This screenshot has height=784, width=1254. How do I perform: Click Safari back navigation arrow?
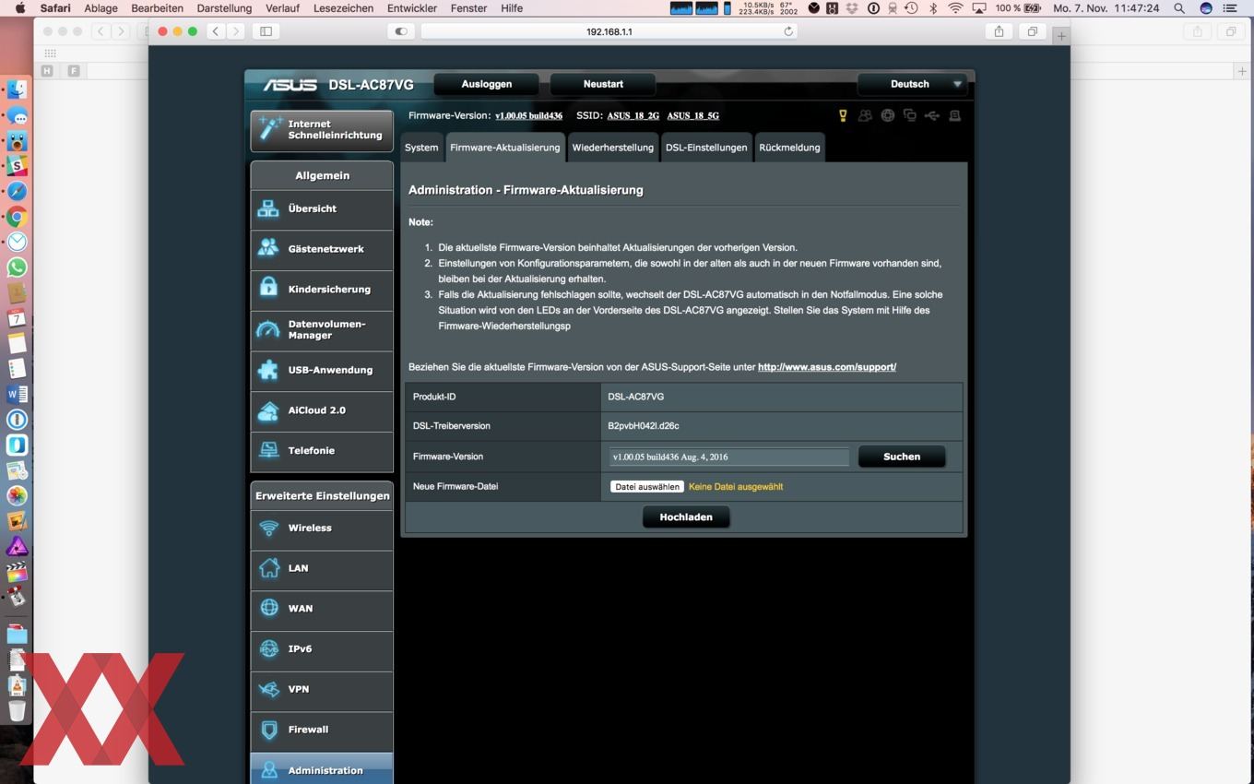[x=216, y=31]
